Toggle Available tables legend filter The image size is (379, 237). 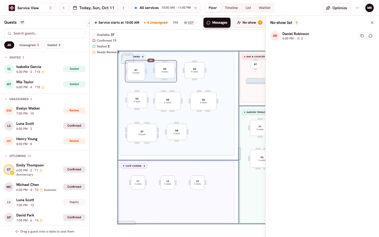pos(103,35)
